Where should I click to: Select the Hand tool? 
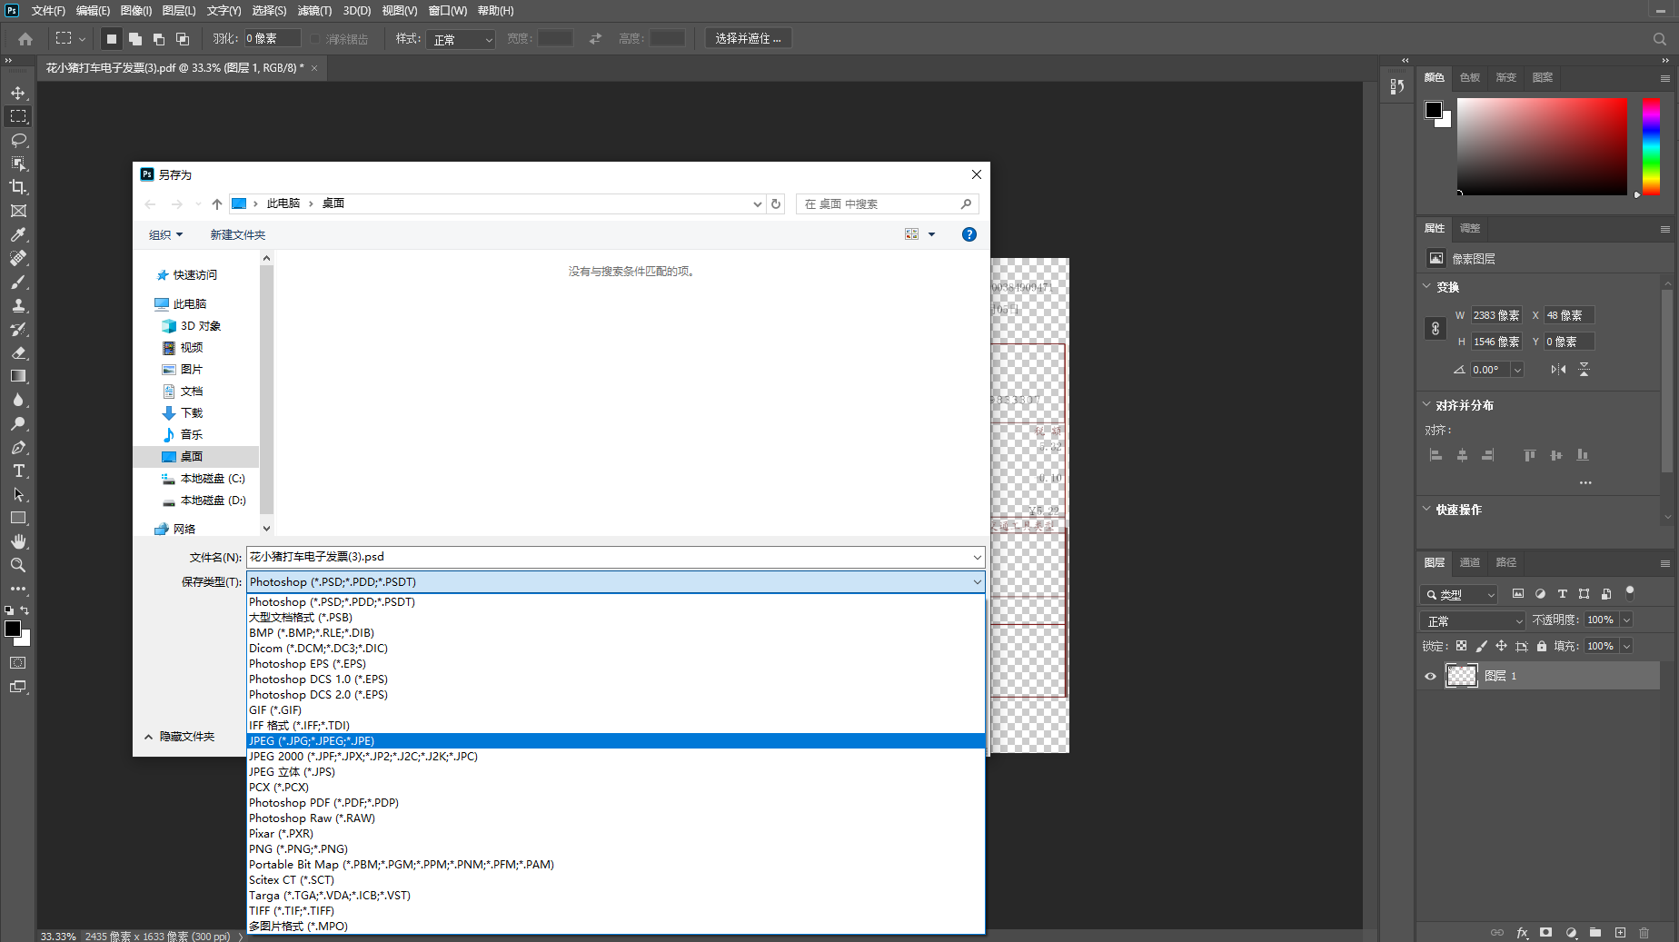click(18, 541)
